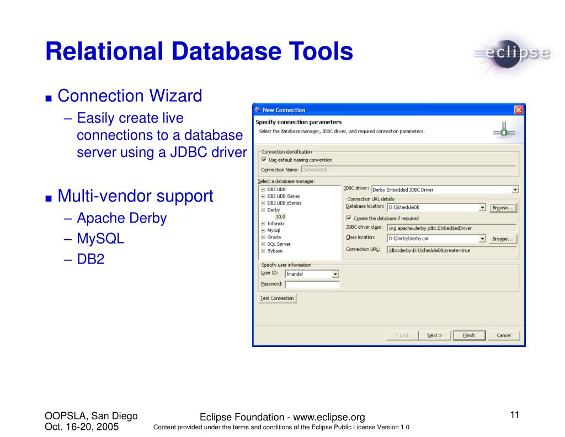Select MySql label in database manager tree
The image size is (565, 437).
point(274,230)
